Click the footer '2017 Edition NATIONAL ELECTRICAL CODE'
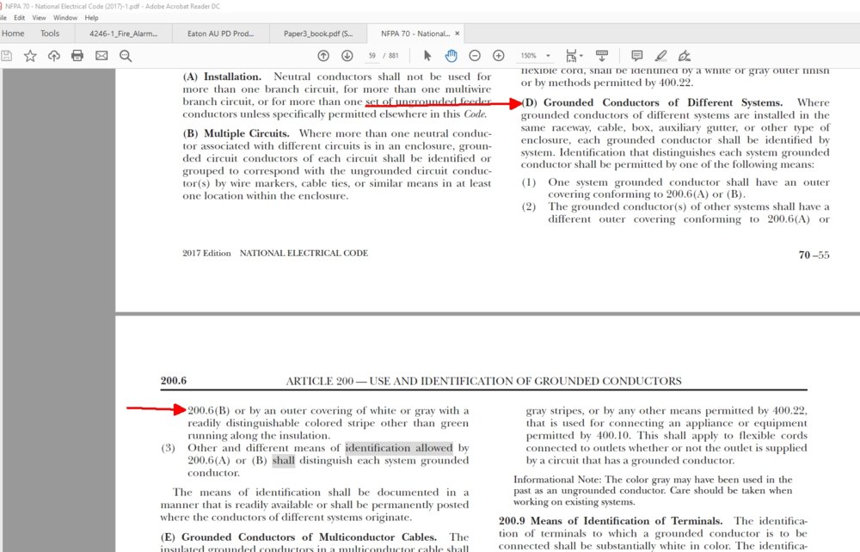This screenshot has width=860, height=552. pos(275,254)
